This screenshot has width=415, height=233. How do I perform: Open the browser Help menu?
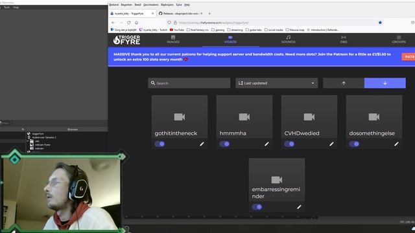[187, 5]
